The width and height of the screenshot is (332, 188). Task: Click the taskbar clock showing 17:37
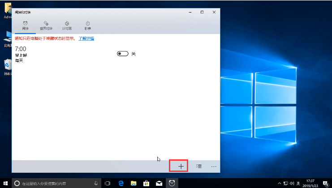click(310, 183)
